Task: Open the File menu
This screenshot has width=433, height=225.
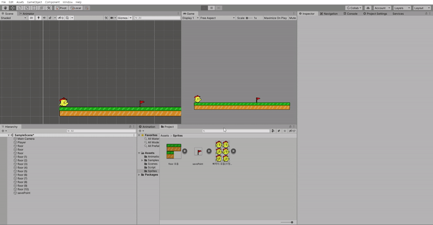Action: click(4, 2)
